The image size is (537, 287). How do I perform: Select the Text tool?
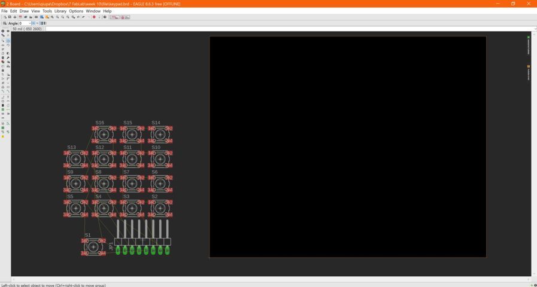click(x=8, y=97)
